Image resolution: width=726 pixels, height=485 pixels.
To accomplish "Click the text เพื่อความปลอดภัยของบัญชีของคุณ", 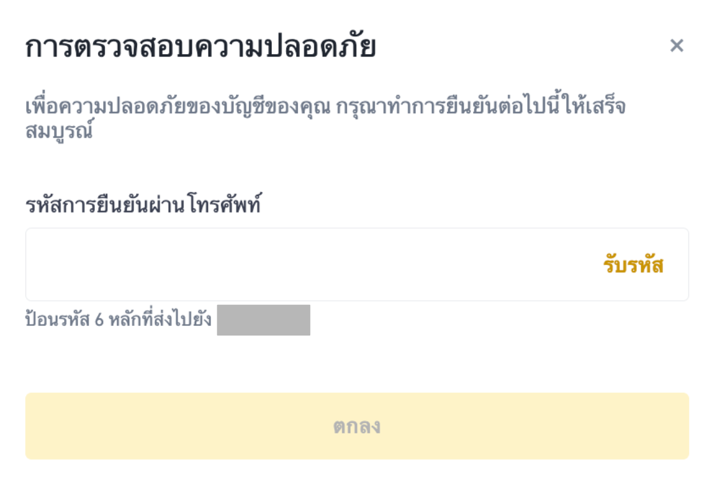I will click(178, 106).
